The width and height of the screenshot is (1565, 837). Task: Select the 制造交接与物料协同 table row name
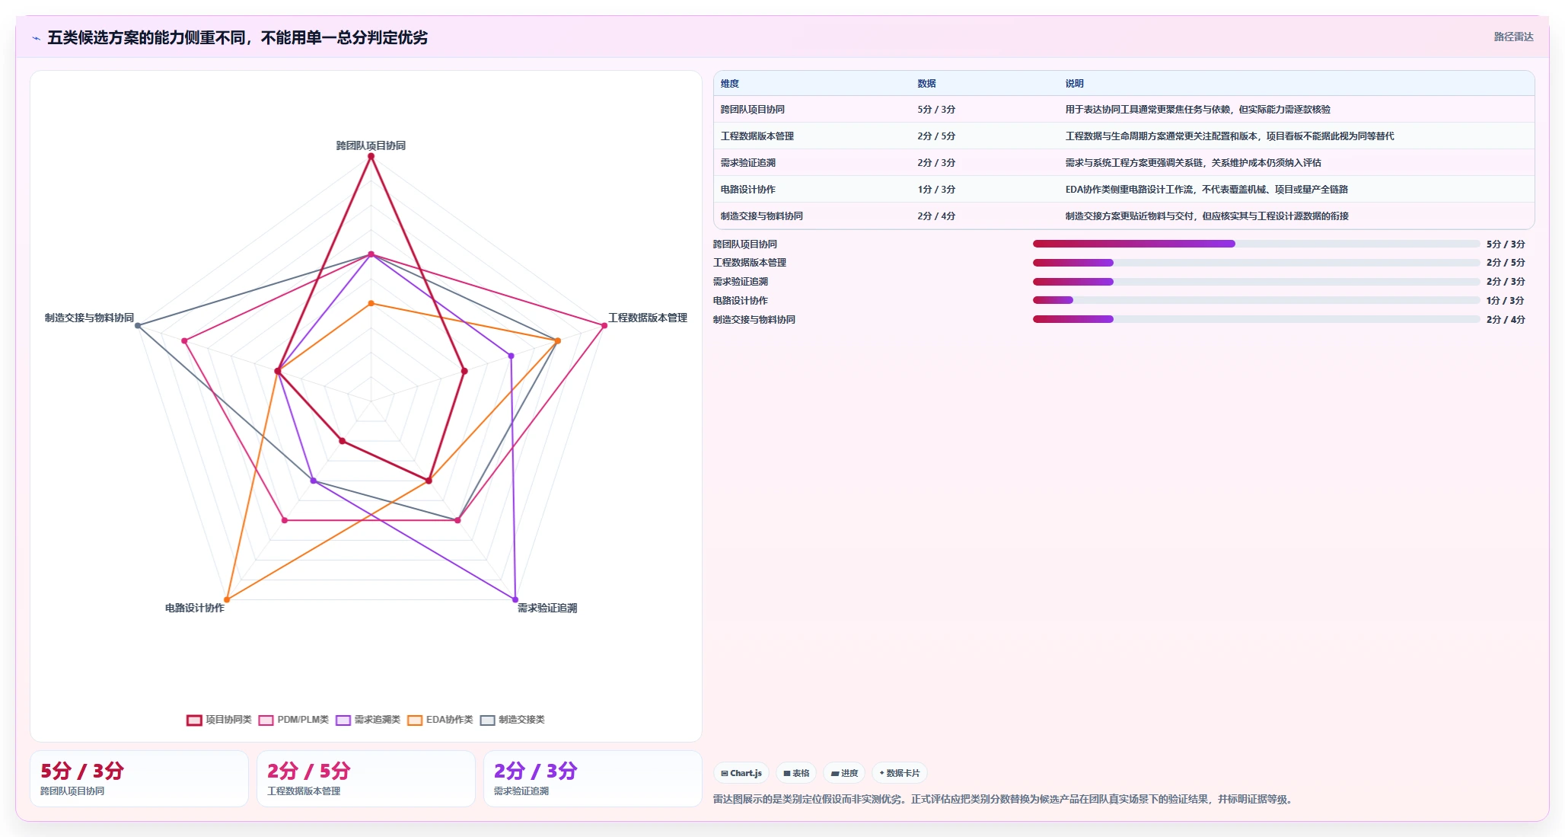pyautogui.click(x=762, y=216)
